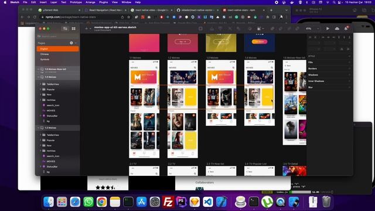This screenshot has height=211, width=375.
Task: Expand Now group under 1.3 Movies
Action: (x=40, y=95)
